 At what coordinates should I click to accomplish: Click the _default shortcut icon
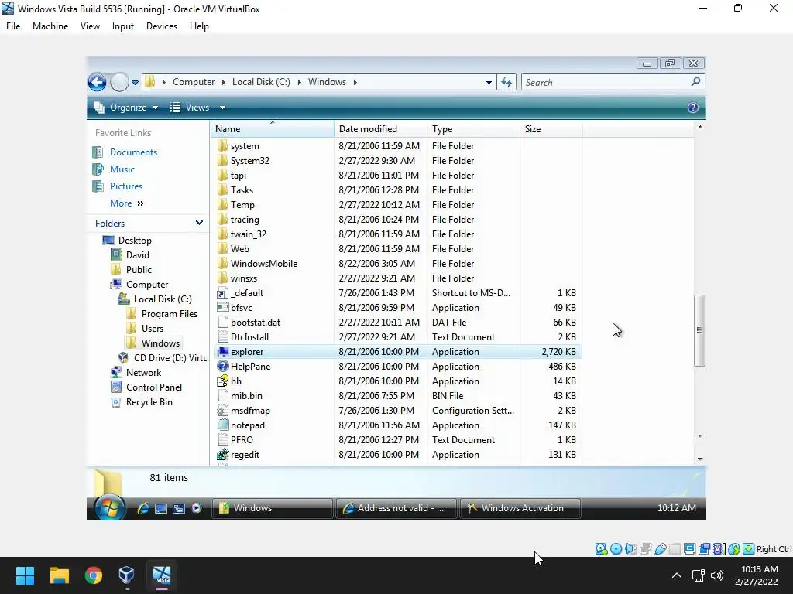(x=222, y=293)
